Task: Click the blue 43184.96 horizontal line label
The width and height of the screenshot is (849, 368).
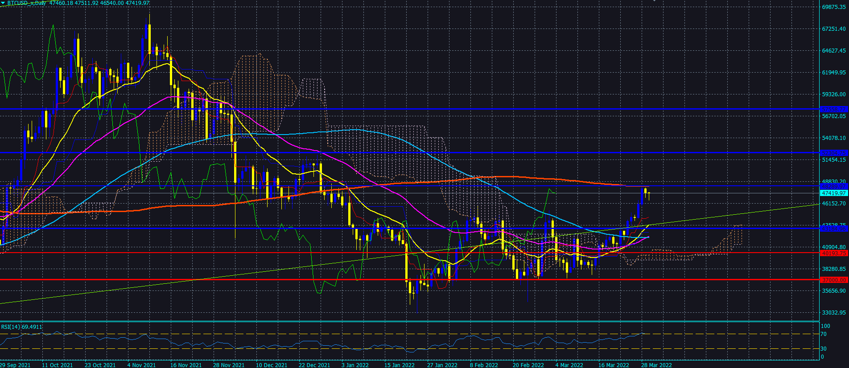Action: click(834, 229)
